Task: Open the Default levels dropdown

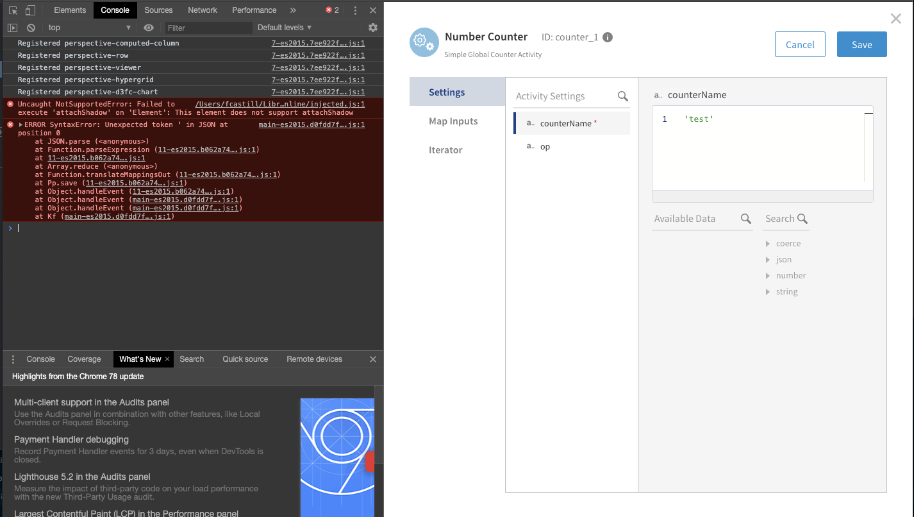Action: (x=283, y=27)
